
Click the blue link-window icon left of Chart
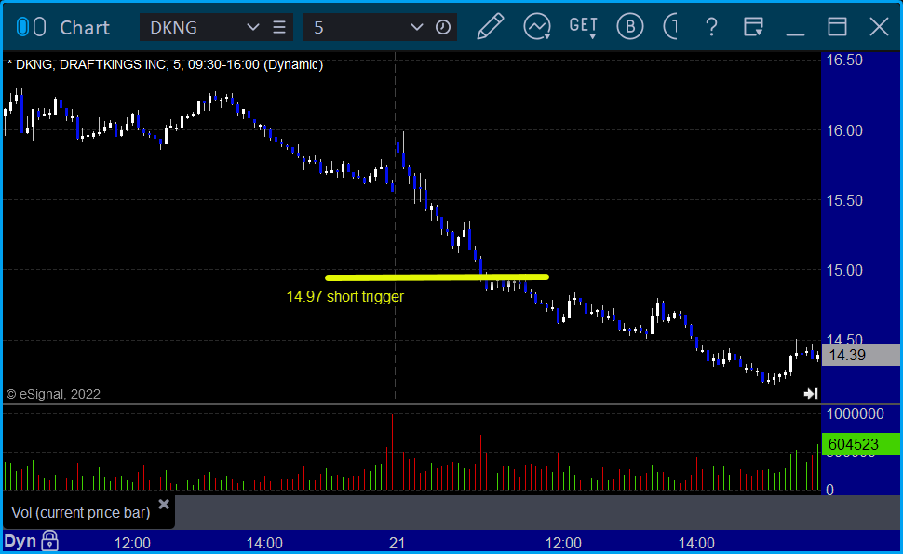tap(22, 27)
